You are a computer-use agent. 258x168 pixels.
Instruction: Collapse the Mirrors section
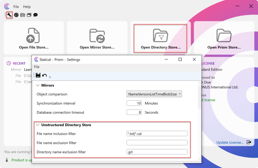38,85
